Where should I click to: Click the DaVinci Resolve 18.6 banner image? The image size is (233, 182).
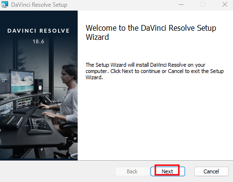click(39, 85)
